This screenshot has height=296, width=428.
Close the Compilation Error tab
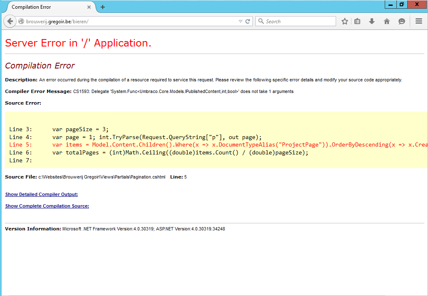[x=89, y=7]
